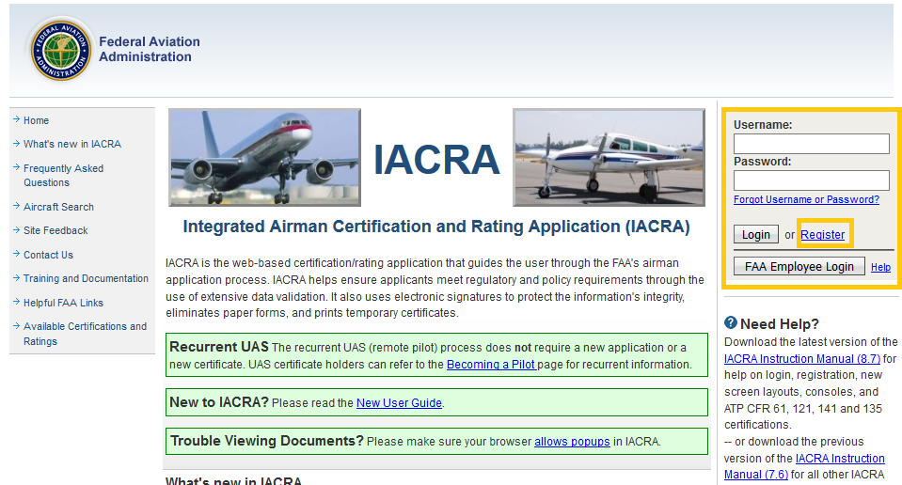Open Forgot Username or Password link

pos(806,199)
